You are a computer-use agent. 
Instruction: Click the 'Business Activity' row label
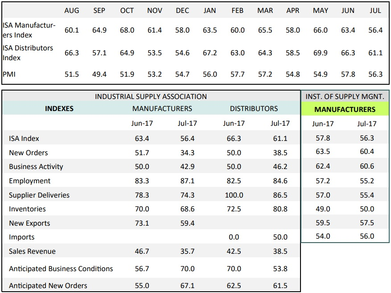coord(36,167)
